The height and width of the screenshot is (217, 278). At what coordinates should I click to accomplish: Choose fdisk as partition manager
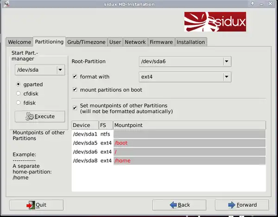[19, 102]
